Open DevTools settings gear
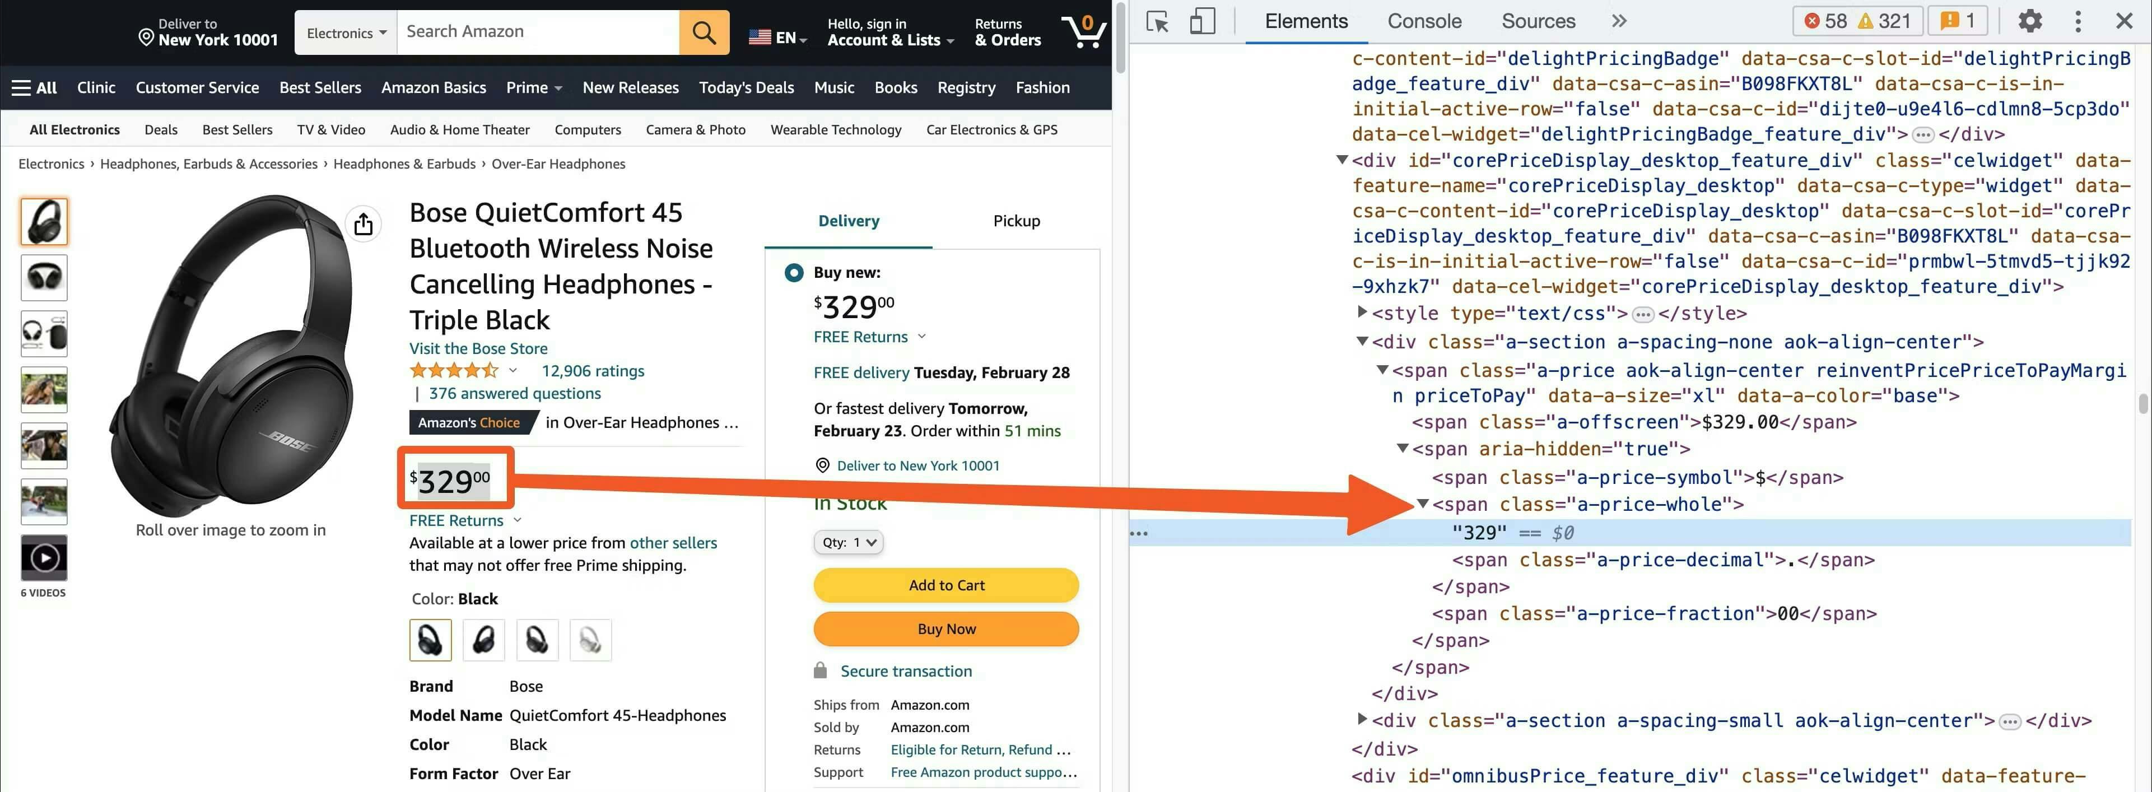The width and height of the screenshot is (2152, 792). [x=2029, y=22]
